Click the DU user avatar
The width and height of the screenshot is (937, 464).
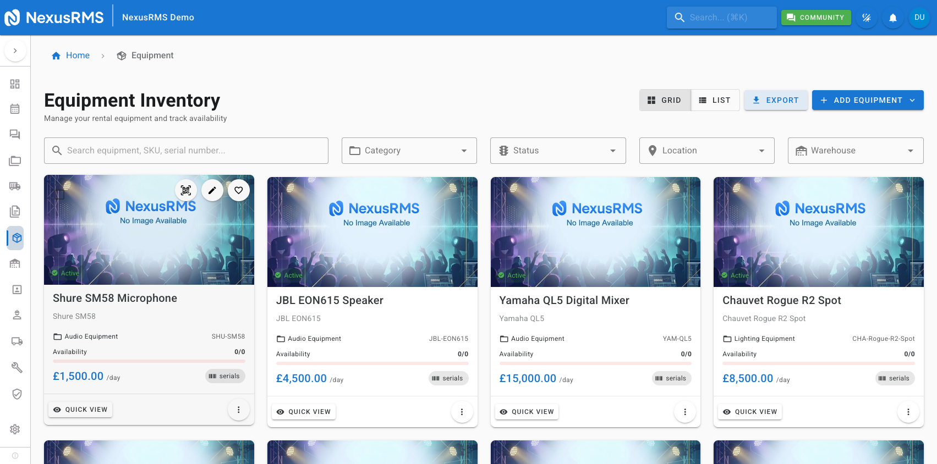click(919, 18)
